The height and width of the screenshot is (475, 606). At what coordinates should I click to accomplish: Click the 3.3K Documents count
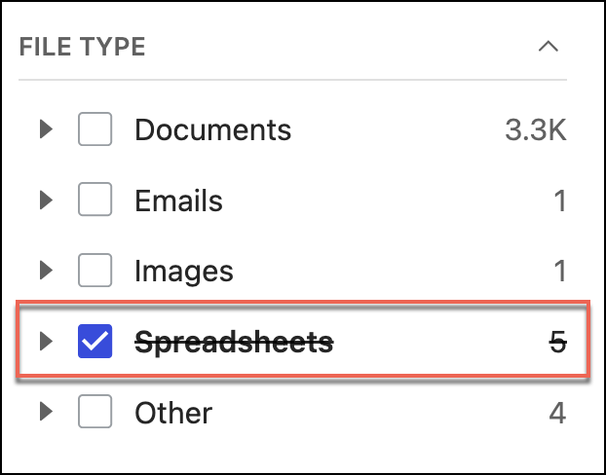(x=535, y=129)
